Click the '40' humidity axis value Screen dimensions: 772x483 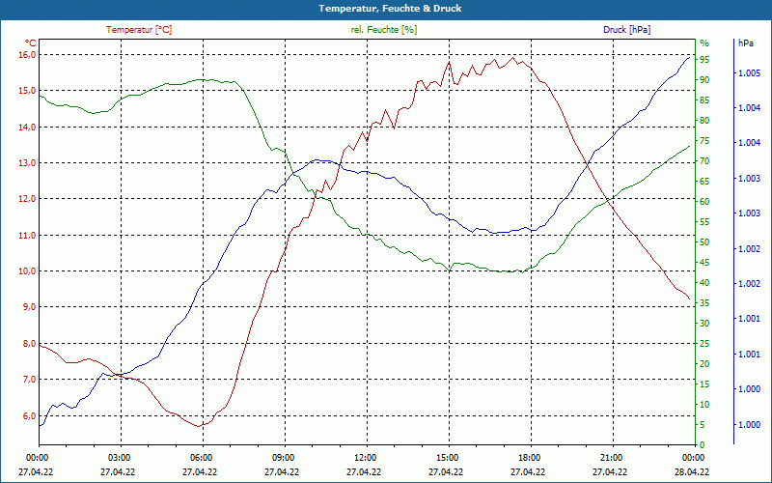(704, 283)
